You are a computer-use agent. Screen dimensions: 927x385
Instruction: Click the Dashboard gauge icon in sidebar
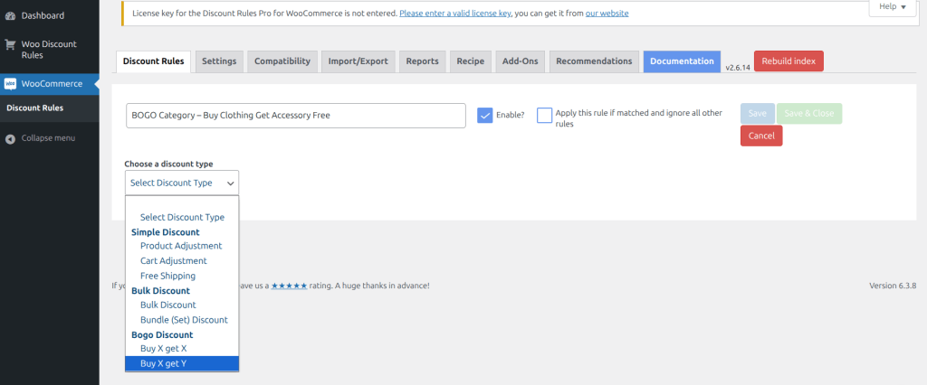pos(11,15)
